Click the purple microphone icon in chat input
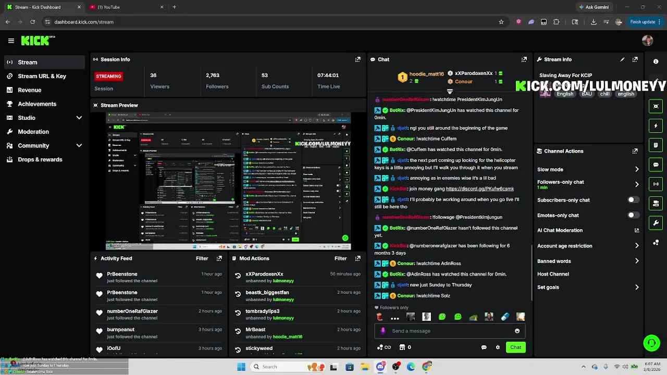 click(383, 331)
